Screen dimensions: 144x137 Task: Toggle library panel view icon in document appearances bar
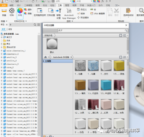click(121, 35)
